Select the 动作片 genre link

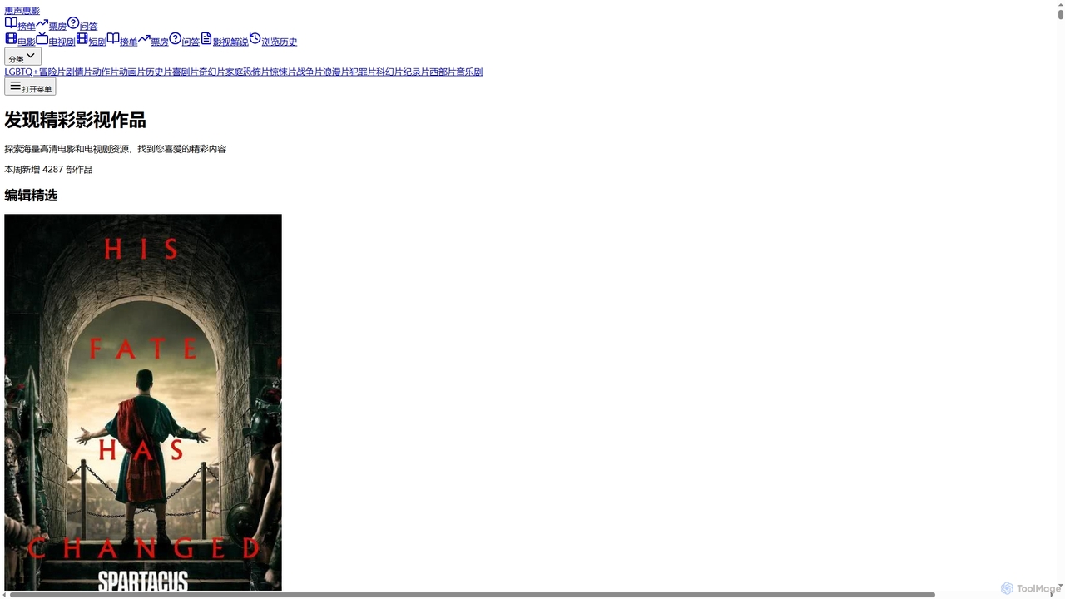(106, 72)
